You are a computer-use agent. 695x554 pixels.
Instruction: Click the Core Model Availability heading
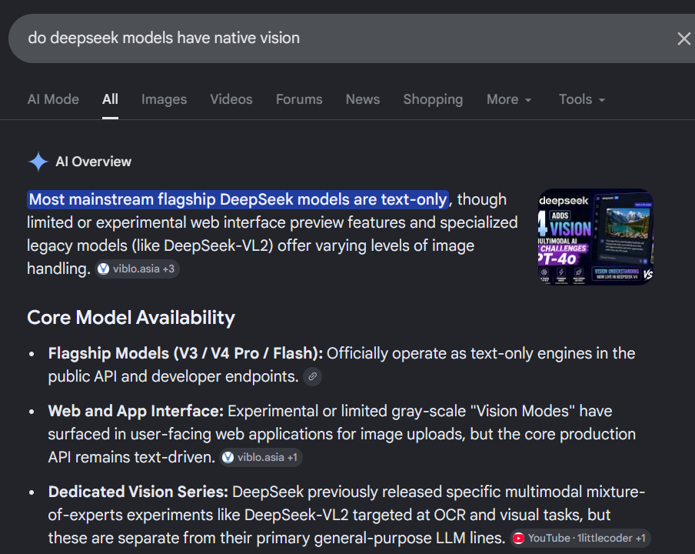coord(131,318)
